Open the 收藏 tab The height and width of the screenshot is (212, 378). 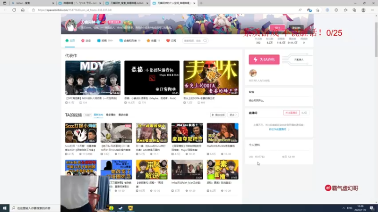153,41
